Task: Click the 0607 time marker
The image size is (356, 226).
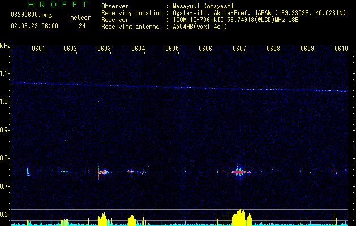Action: coord(239,49)
